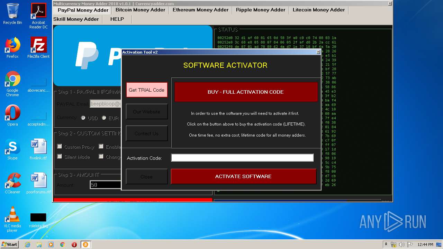This screenshot has height=249, width=443.
Task: Open network icon in system tray
Action: (394, 245)
